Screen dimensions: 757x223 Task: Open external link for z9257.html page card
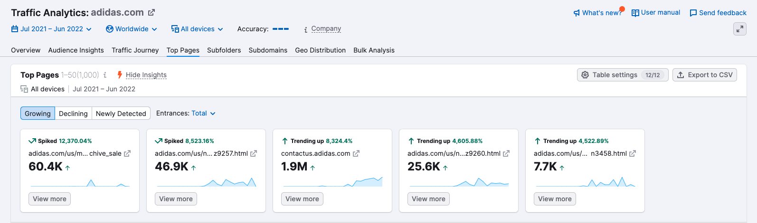(x=254, y=153)
